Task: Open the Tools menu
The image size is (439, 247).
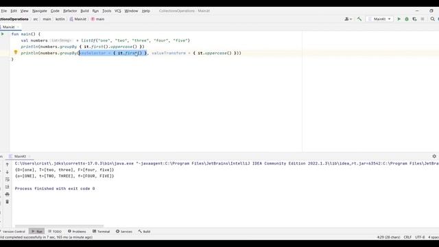Action: [x=107, y=11]
